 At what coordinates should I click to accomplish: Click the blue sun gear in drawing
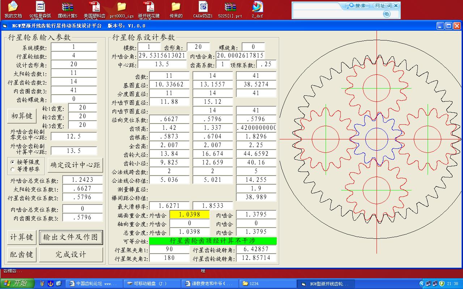tap(377, 139)
